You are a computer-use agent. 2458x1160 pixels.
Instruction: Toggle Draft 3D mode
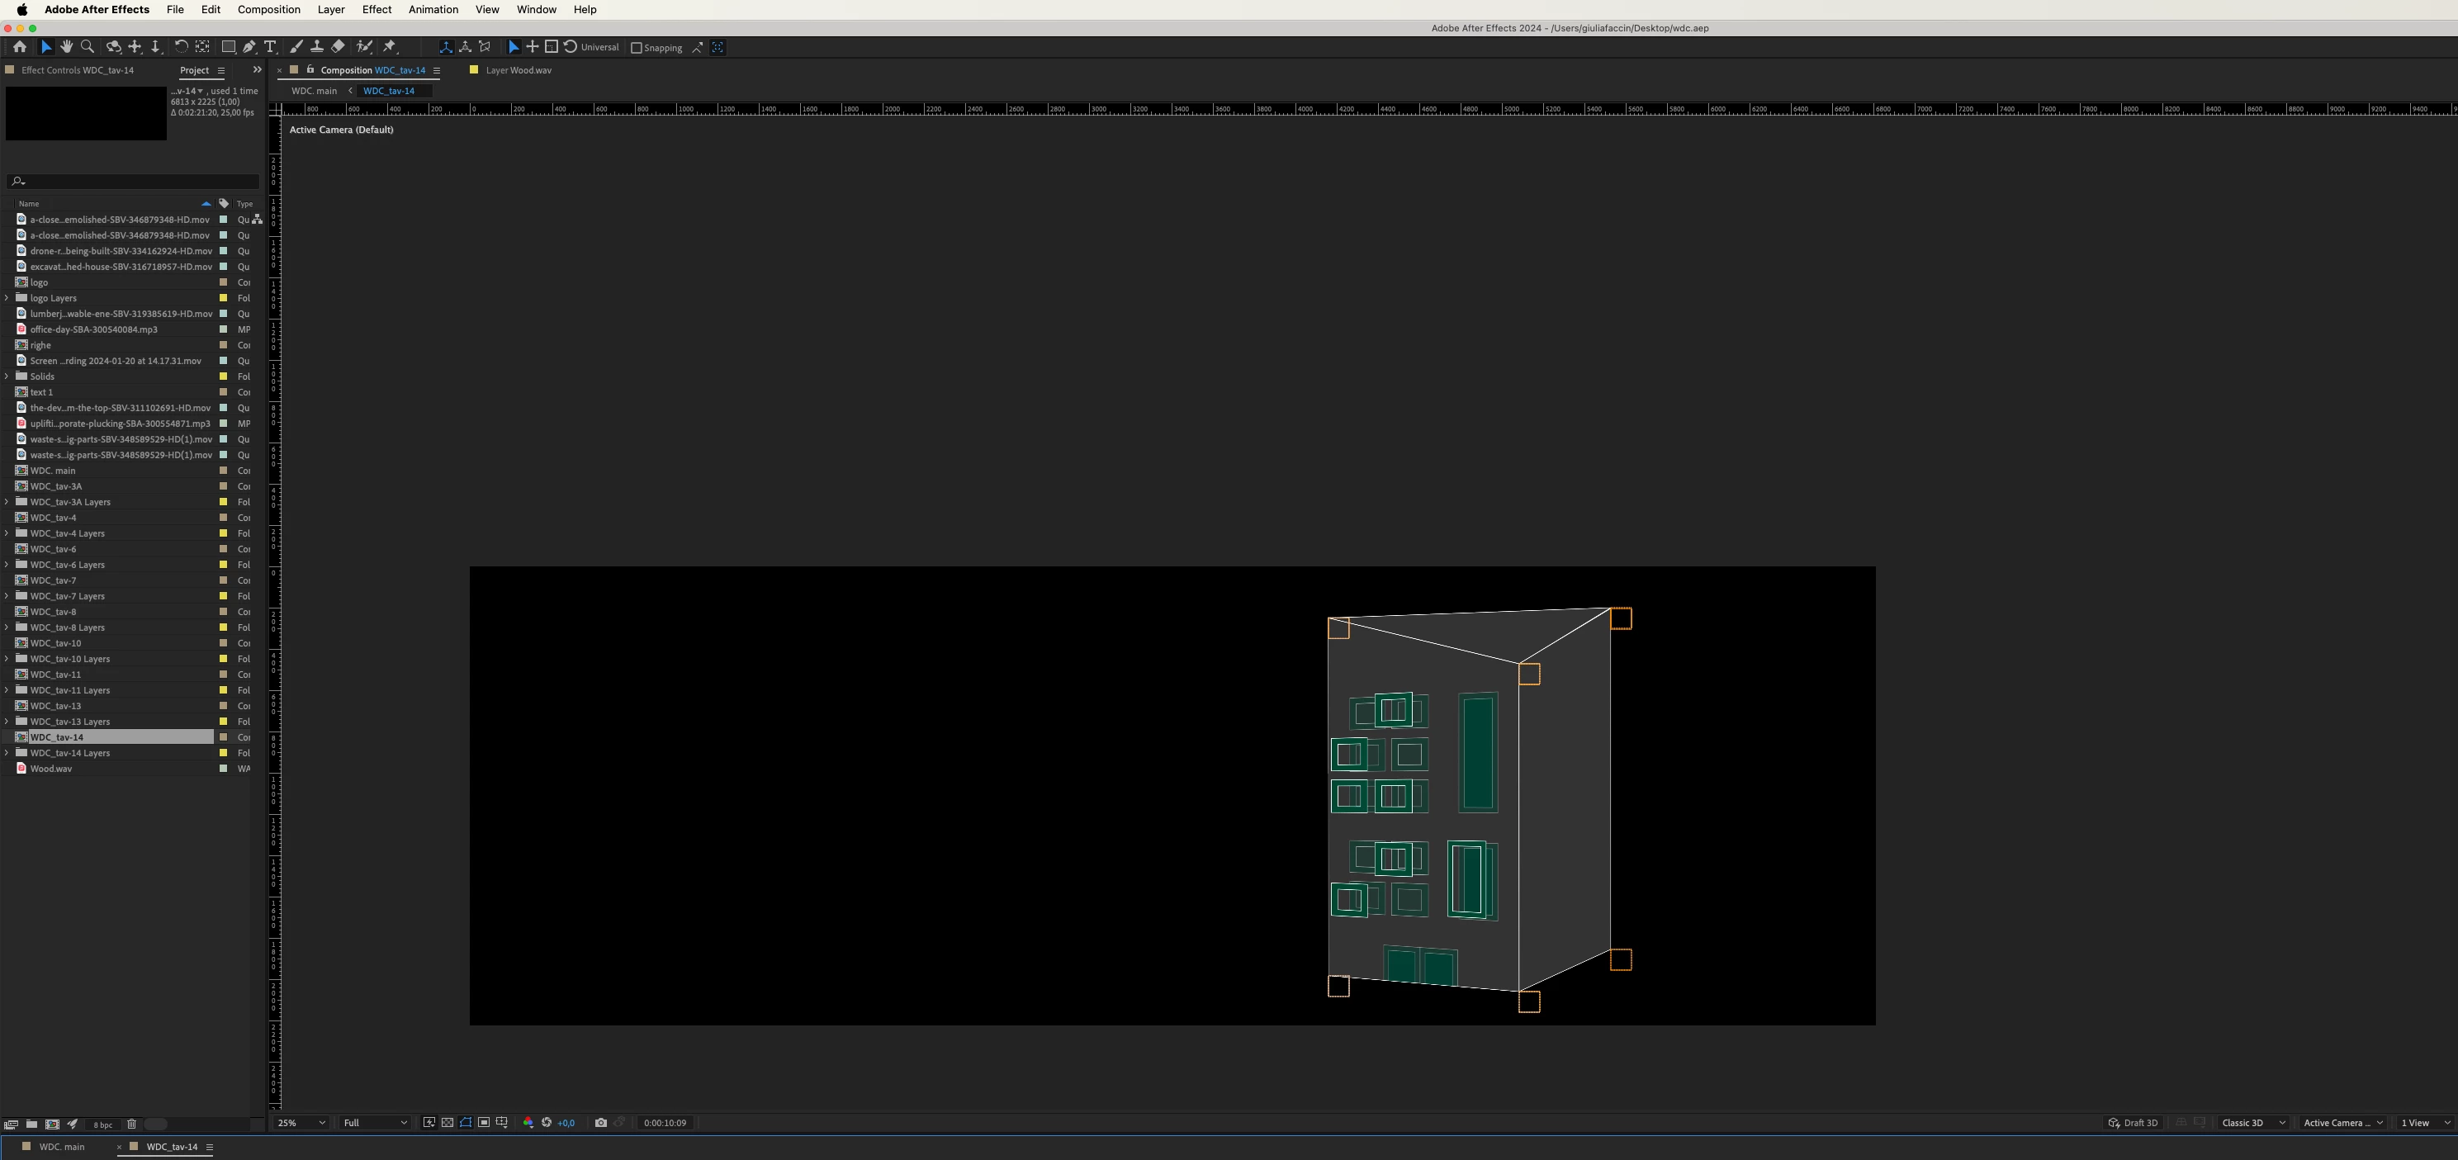click(x=2133, y=1123)
